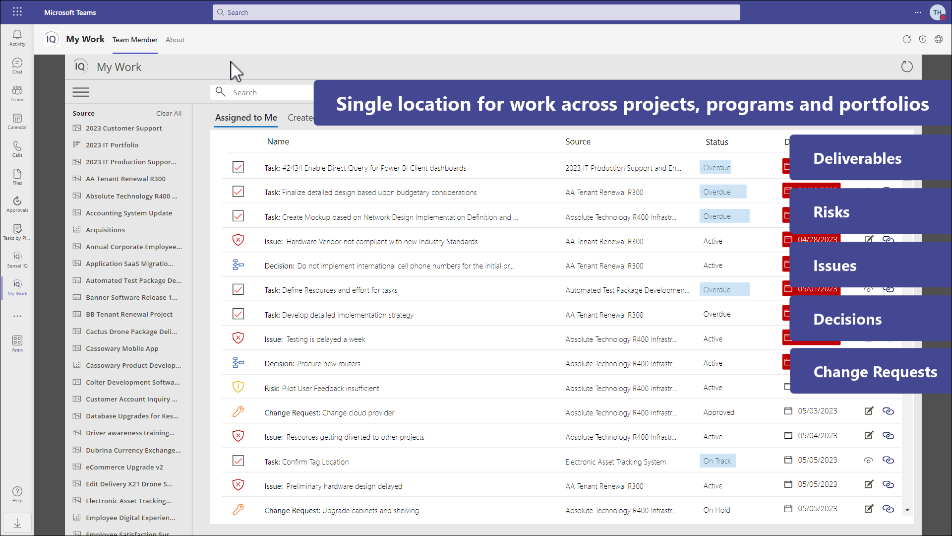The height and width of the screenshot is (536, 952).
Task: Select the Assigned to Me tab
Action: (x=246, y=118)
